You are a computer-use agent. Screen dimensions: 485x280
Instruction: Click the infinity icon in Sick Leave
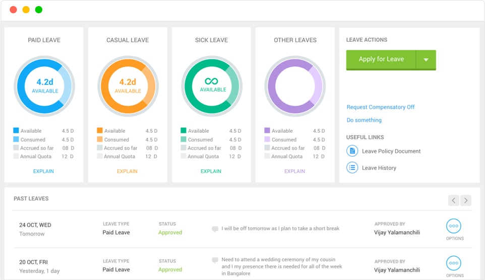click(x=211, y=81)
